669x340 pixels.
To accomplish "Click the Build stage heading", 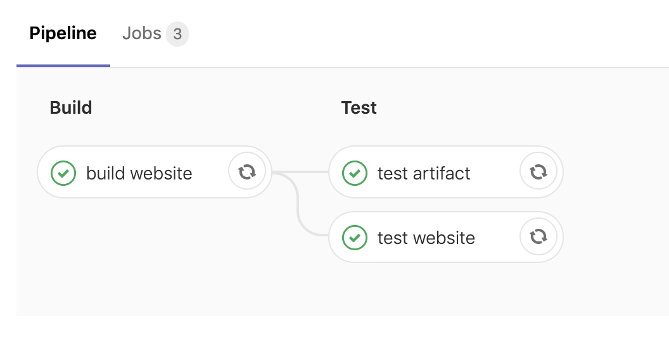I will 71,107.
